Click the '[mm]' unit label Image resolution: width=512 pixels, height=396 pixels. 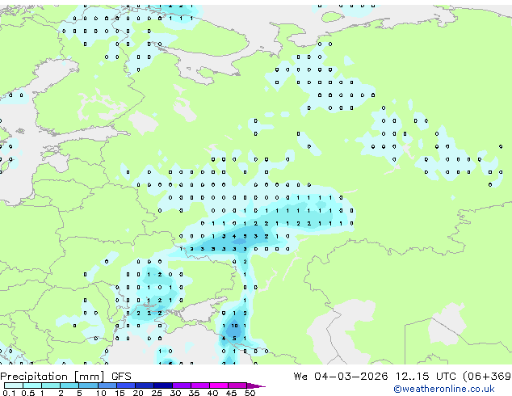coord(90,377)
